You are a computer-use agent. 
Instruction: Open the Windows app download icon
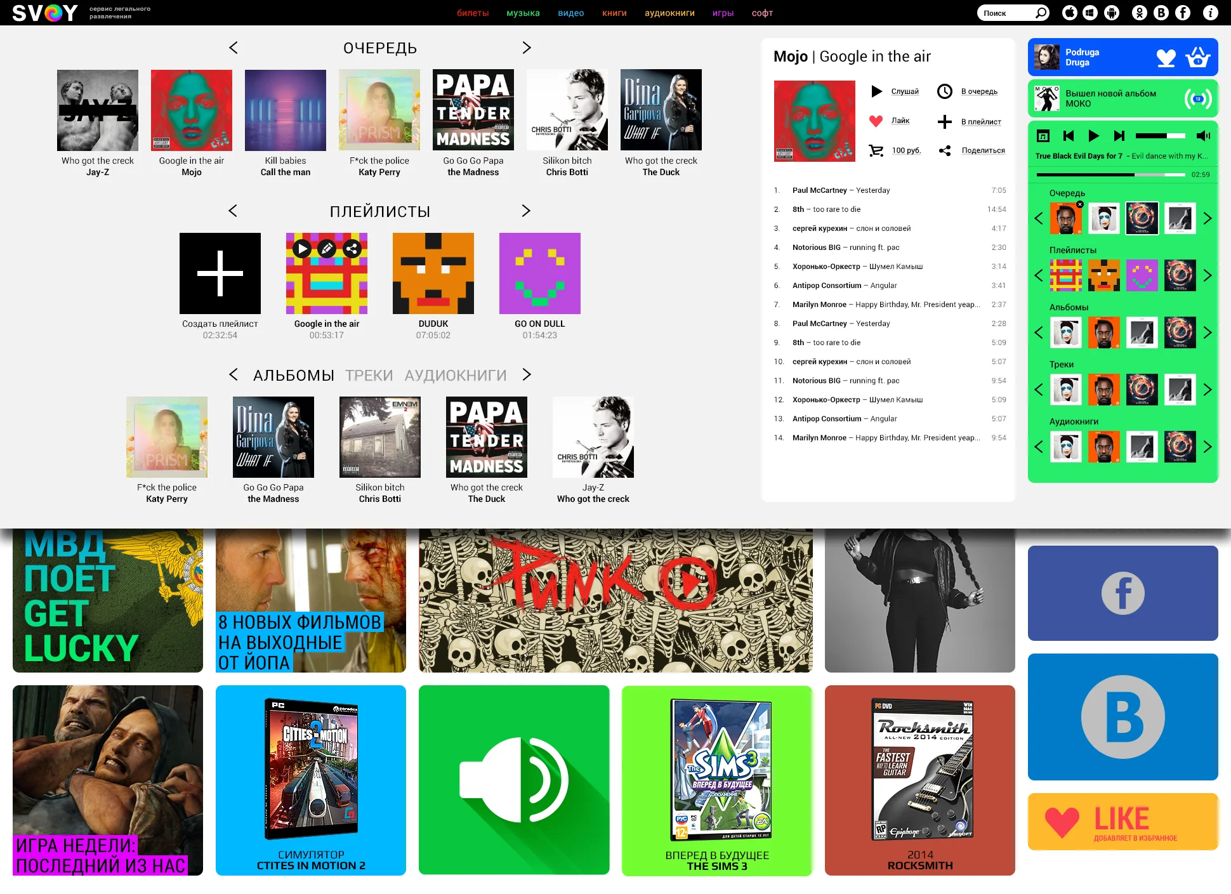click(1090, 13)
